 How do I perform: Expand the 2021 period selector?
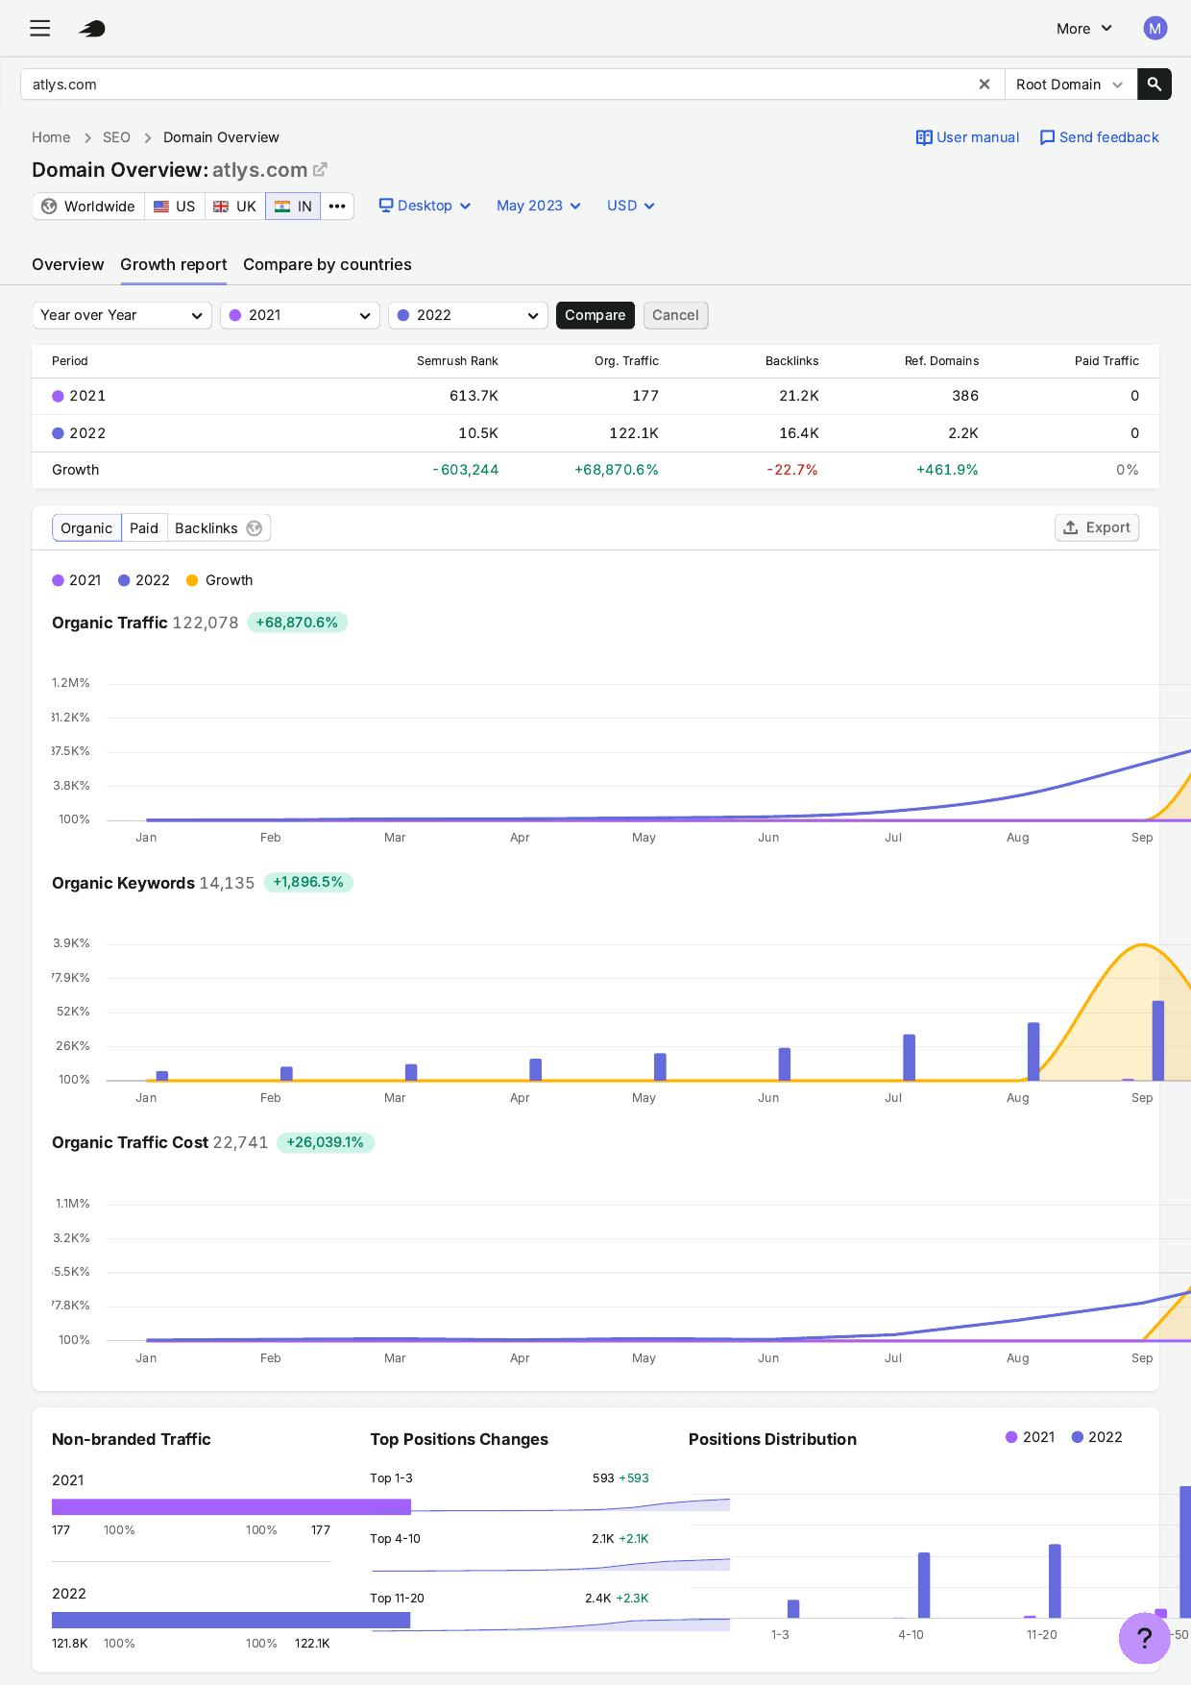coord(300,315)
